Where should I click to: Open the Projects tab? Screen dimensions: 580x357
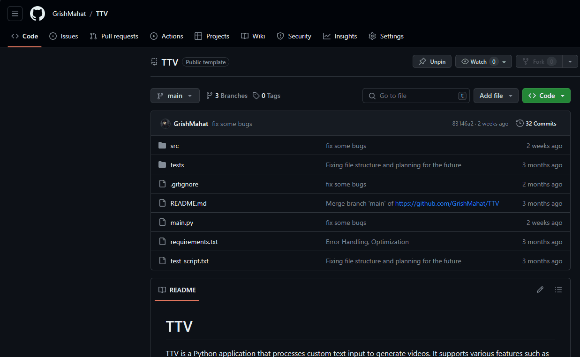[x=212, y=36]
